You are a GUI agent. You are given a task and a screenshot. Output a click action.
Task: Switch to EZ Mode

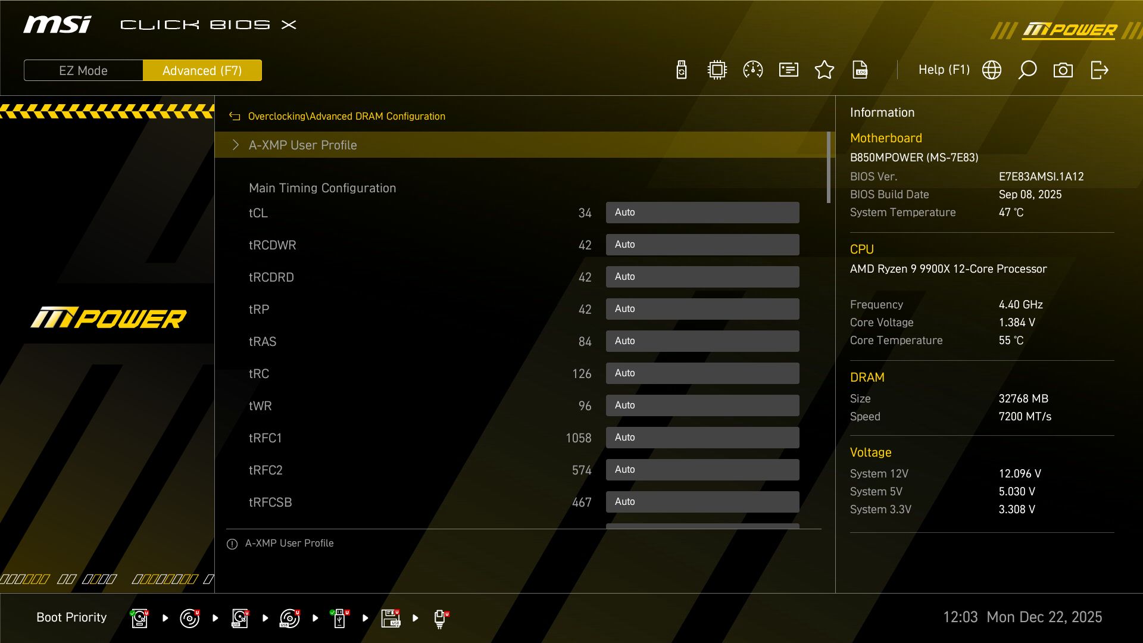click(83, 70)
